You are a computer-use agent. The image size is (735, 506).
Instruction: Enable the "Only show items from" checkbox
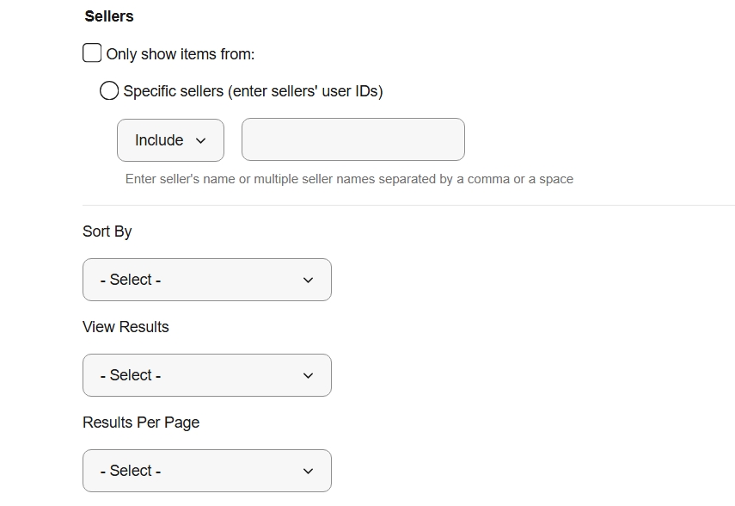click(x=92, y=53)
